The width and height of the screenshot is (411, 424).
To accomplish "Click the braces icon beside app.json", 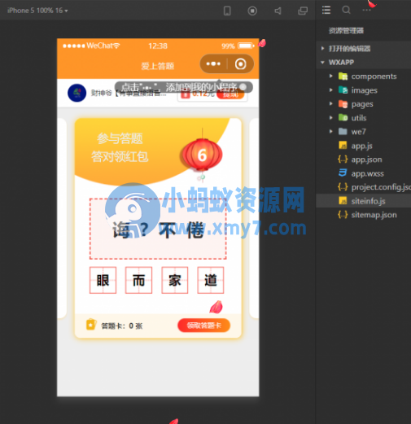I will coord(343,160).
